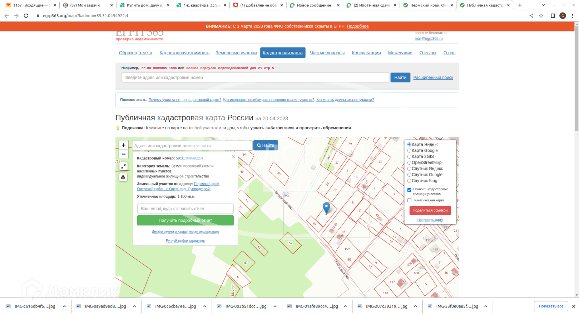Switch to the Мои задачи browser tab
Image resolution: width=579 pixels, height=315 pixels.
[x=85, y=5]
